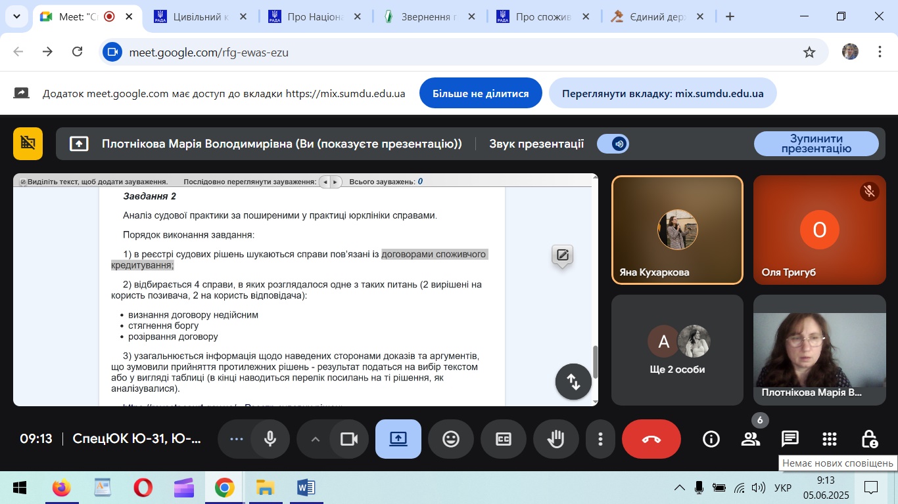Viewport: 898px width, 504px height.
Task: Bookmark this page with star icon
Action: pos(809,52)
